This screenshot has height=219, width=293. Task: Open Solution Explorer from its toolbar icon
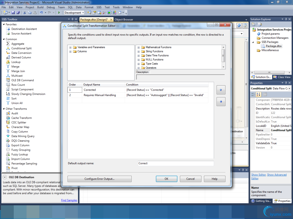click(x=89, y=13)
